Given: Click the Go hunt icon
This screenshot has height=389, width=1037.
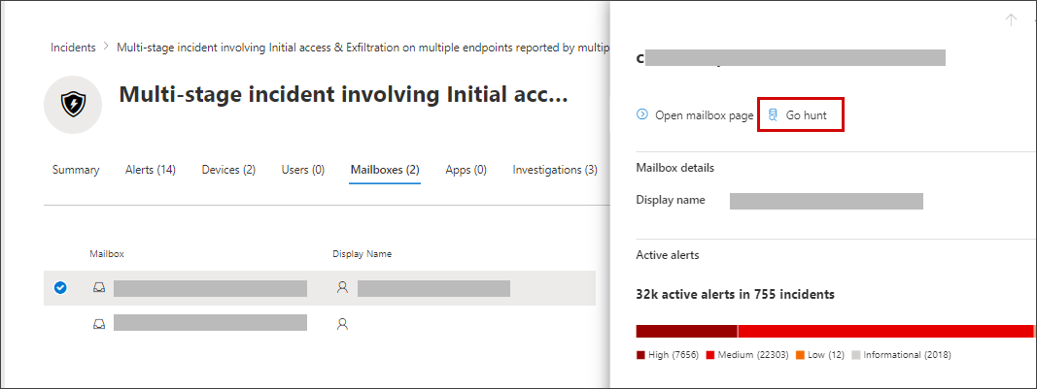Looking at the screenshot, I should coord(774,114).
